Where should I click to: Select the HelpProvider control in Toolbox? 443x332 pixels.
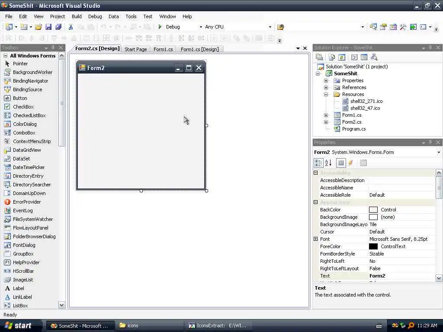coord(26,262)
